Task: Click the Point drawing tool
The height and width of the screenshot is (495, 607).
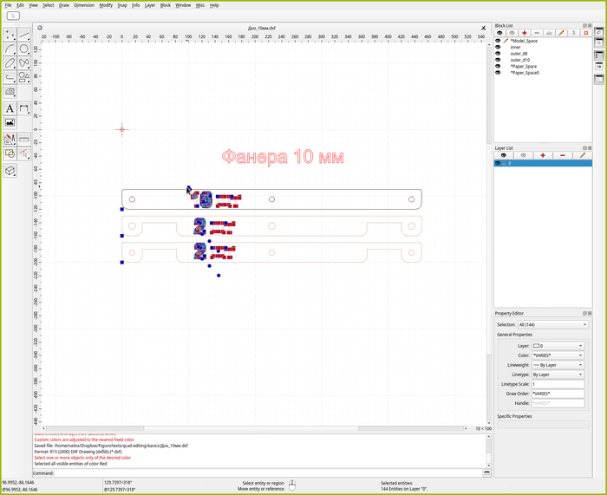Action: coord(10,35)
